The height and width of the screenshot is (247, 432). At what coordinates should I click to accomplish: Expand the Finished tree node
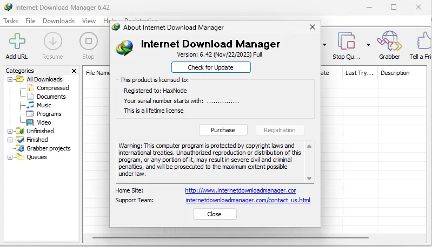[x=10, y=140]
